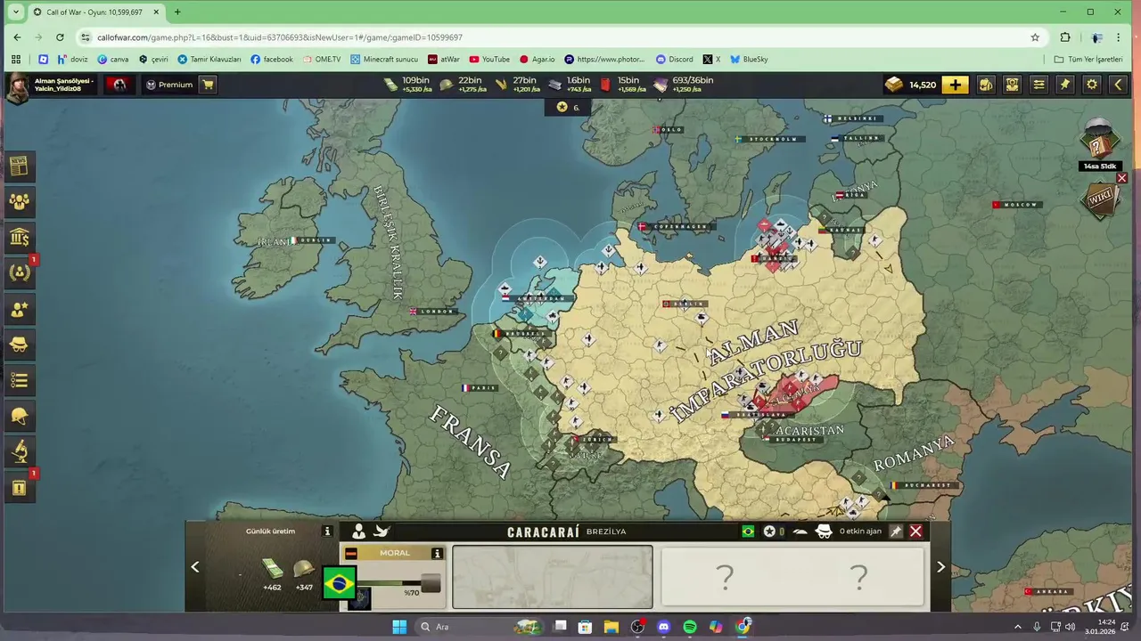1141x641 pixels.
Task: Open the facebook bookmark
Action: click(272, 60)
